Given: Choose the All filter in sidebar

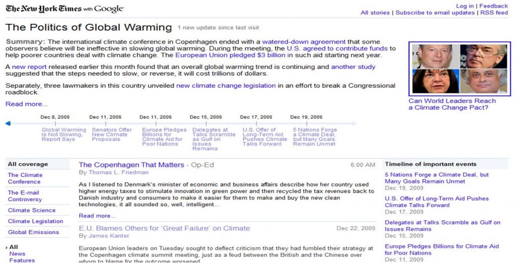Looking at the screenshot, I should click(14, 247).
